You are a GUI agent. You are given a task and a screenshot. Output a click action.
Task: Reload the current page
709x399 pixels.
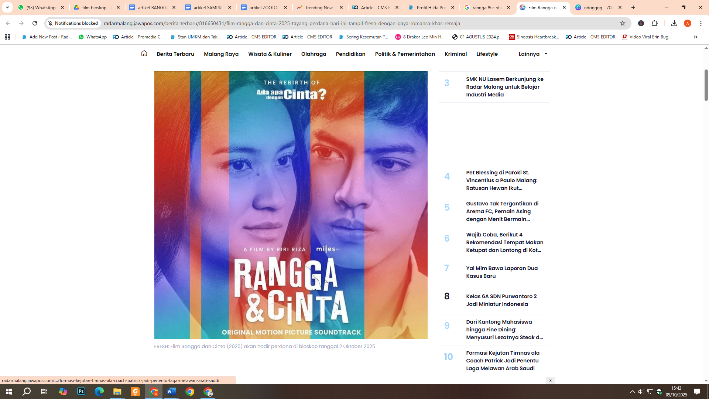(x=35, y=23)
